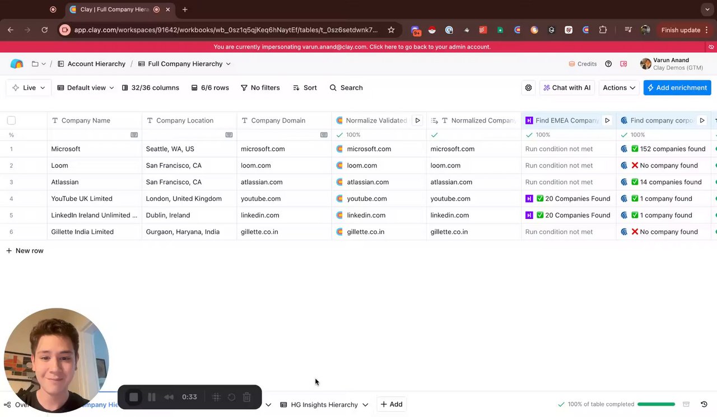Image resolution: width=717 pixels, height=417 pixels.
Task: Pause the screen recording
Action: tap(151, 397)
